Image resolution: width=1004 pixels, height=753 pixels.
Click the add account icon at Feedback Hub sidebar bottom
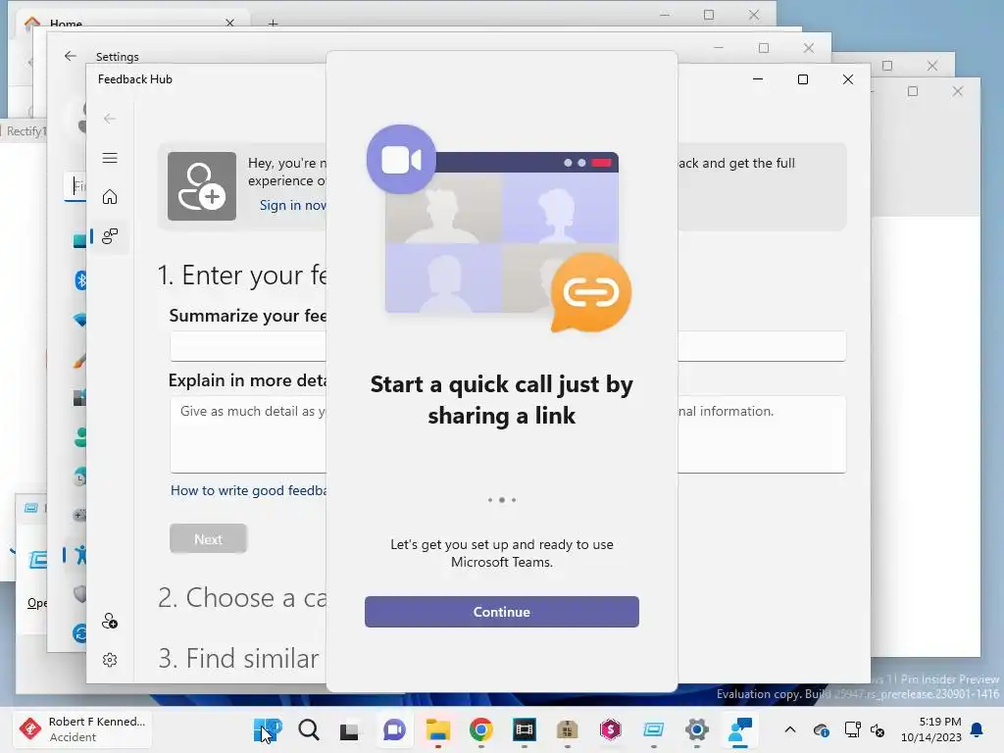pyautogui.click(x=110, y=621)
